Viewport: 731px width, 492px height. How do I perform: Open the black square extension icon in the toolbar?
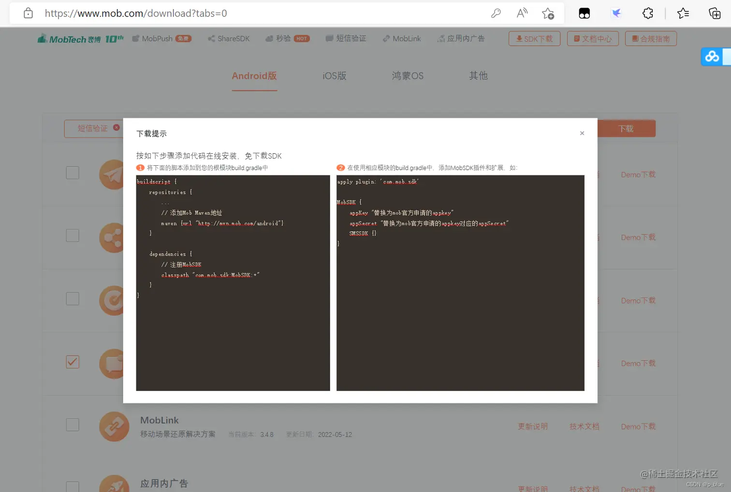[584, 13]
